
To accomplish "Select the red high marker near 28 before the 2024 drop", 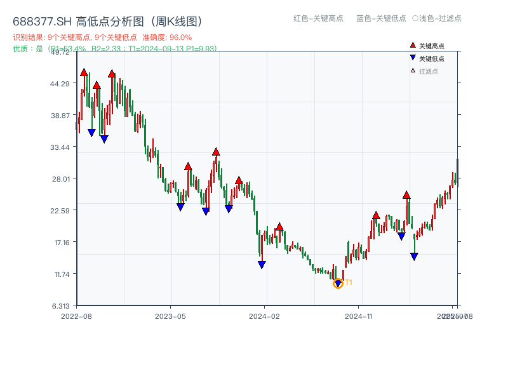I will coord(239,180).
